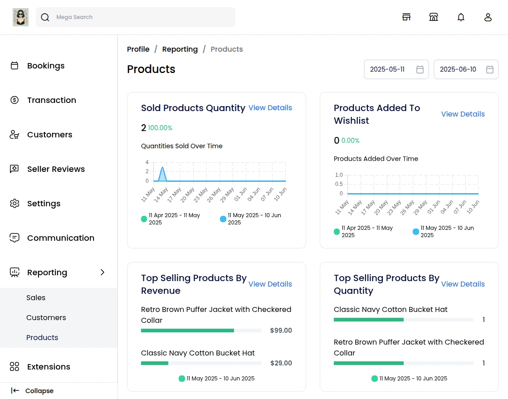Expand the Reporting section chevron

coord(102,272)
